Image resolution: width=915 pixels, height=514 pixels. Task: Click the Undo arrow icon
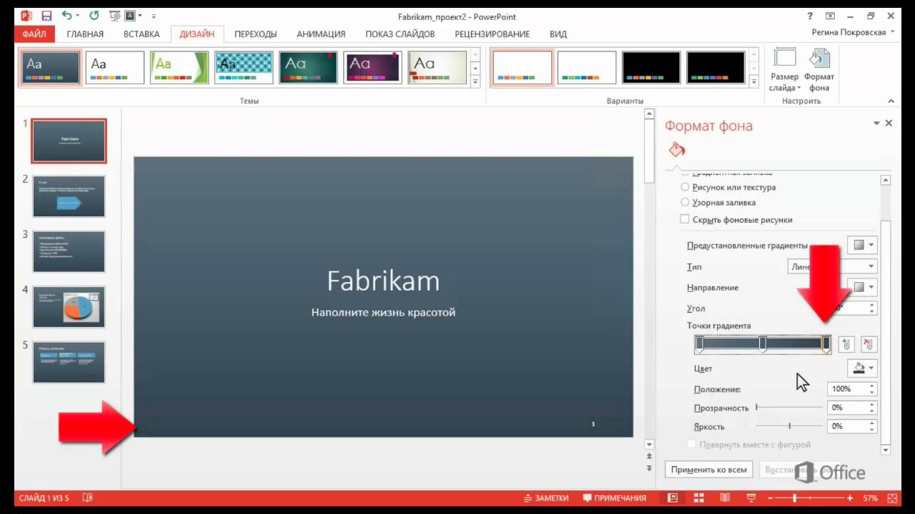click(x=67, y=16)
